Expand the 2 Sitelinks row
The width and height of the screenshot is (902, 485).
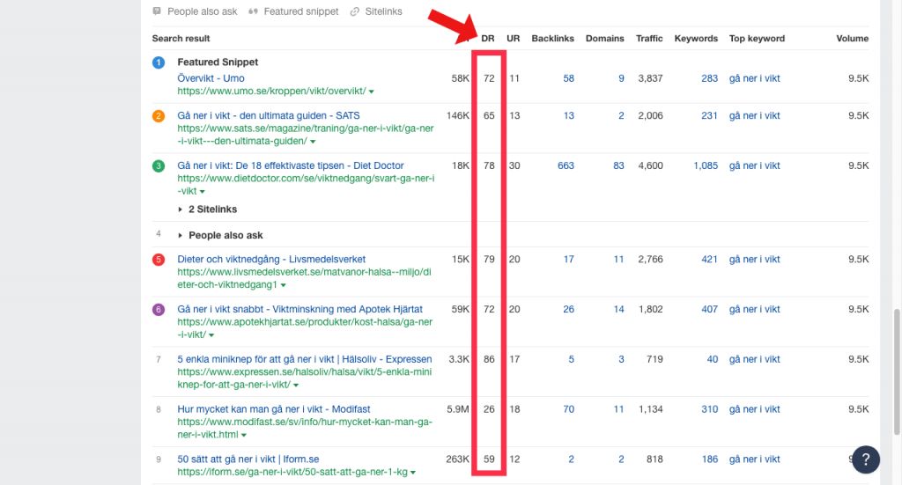(x=207, y=209)
